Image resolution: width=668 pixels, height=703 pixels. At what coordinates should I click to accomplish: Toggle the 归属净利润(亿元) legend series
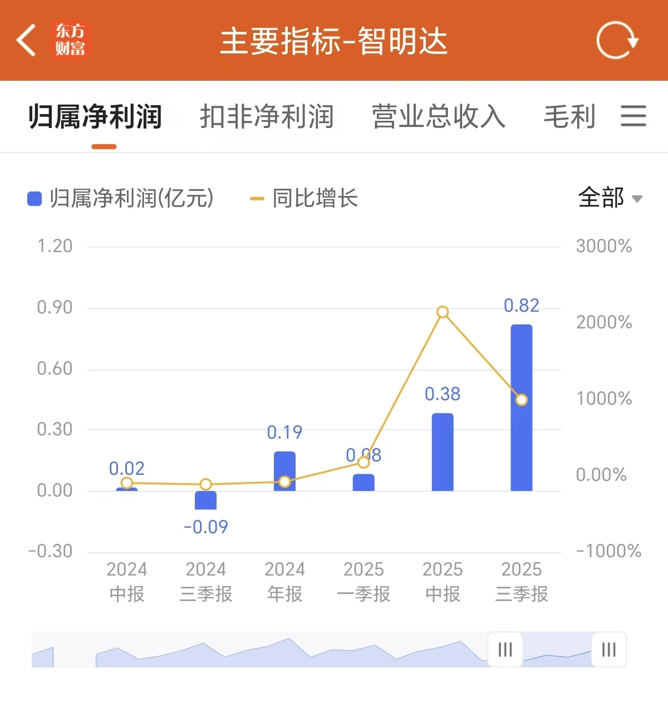point(121,198)
